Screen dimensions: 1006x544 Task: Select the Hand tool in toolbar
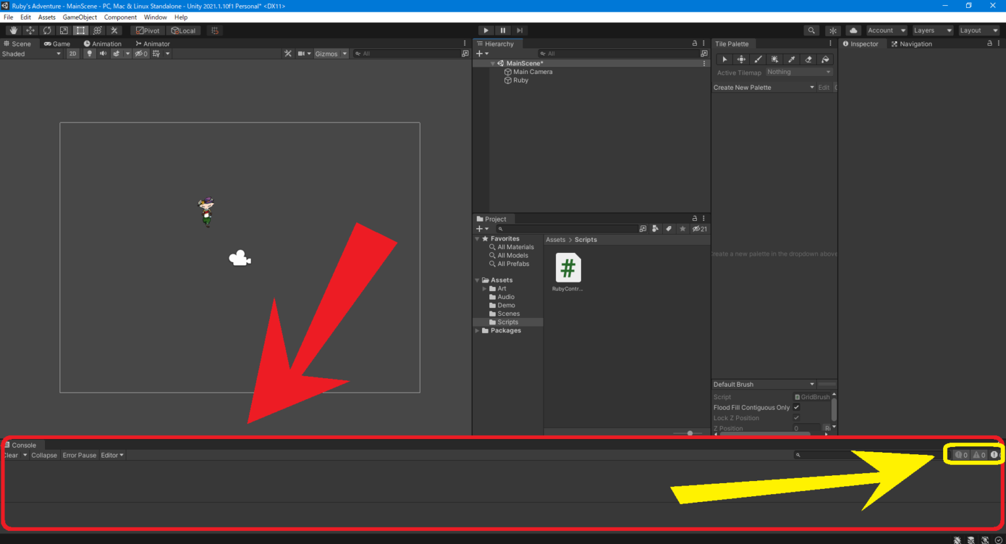13,30
